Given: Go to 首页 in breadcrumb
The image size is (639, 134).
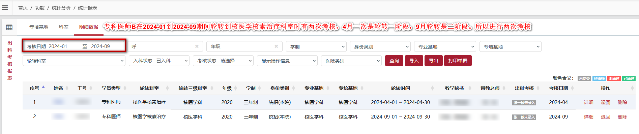Looking at the screenshot, I should [x=23, y=8].
